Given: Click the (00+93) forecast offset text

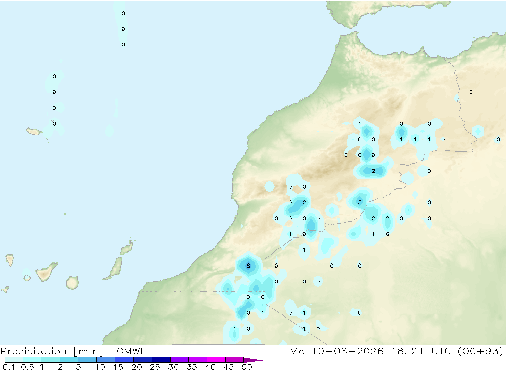Looking at the screenshot, I should coord(481,351).
